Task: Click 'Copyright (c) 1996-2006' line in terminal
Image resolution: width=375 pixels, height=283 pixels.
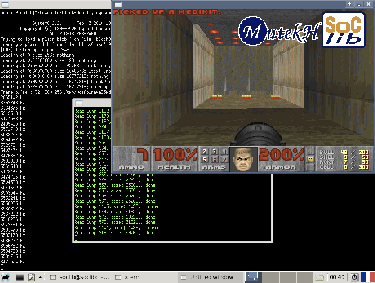Action: point(65,29)
